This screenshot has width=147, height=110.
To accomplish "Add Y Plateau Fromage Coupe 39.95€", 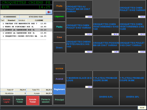I will 132,79.
